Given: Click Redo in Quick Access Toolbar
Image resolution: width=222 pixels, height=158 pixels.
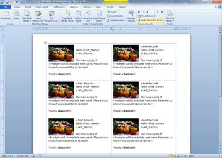Looking at the screenshot, I should [x=18, y=2].
